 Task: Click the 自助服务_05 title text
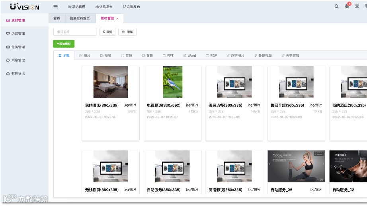(281, 190)
